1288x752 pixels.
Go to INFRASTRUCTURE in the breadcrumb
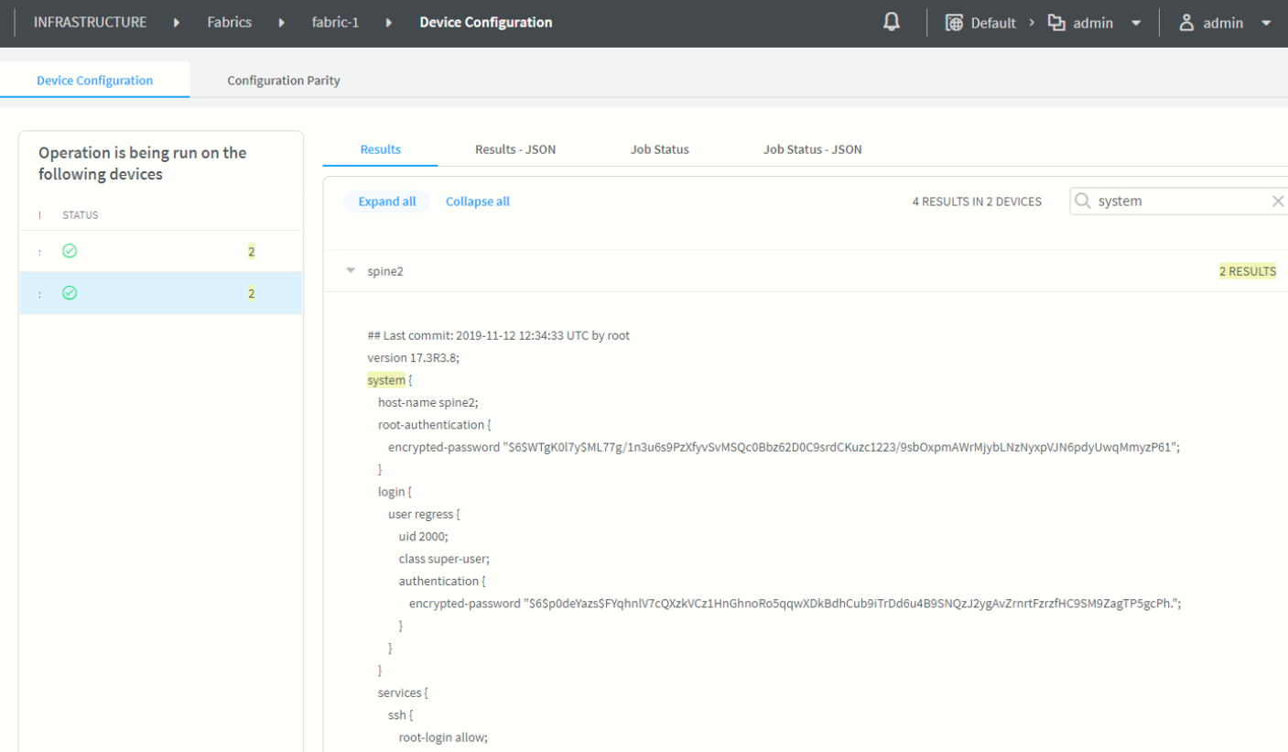pos(90,22)
